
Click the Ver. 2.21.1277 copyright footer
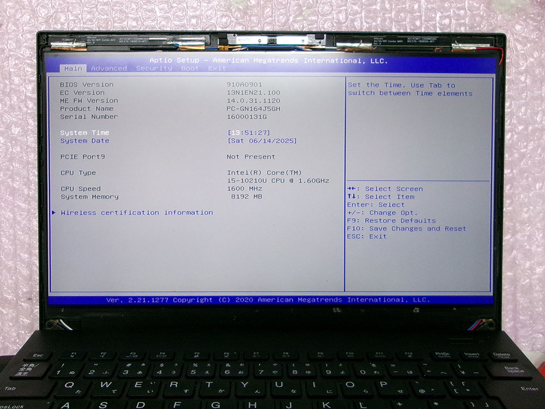268,300
